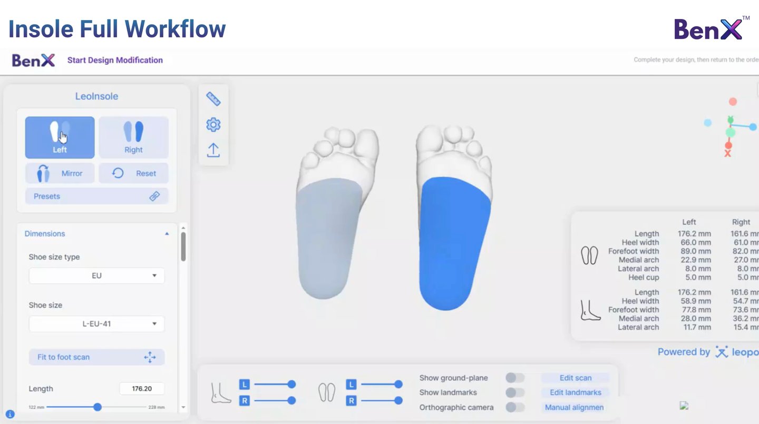
Task: Click the left panel scrollbar thumb
Action: pos(183,247)
